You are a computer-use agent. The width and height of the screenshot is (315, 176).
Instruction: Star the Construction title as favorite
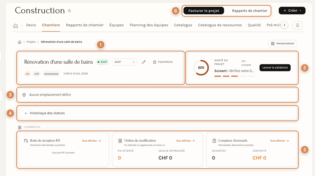69,11
